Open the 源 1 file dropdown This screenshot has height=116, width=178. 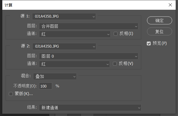coord(64,17)
